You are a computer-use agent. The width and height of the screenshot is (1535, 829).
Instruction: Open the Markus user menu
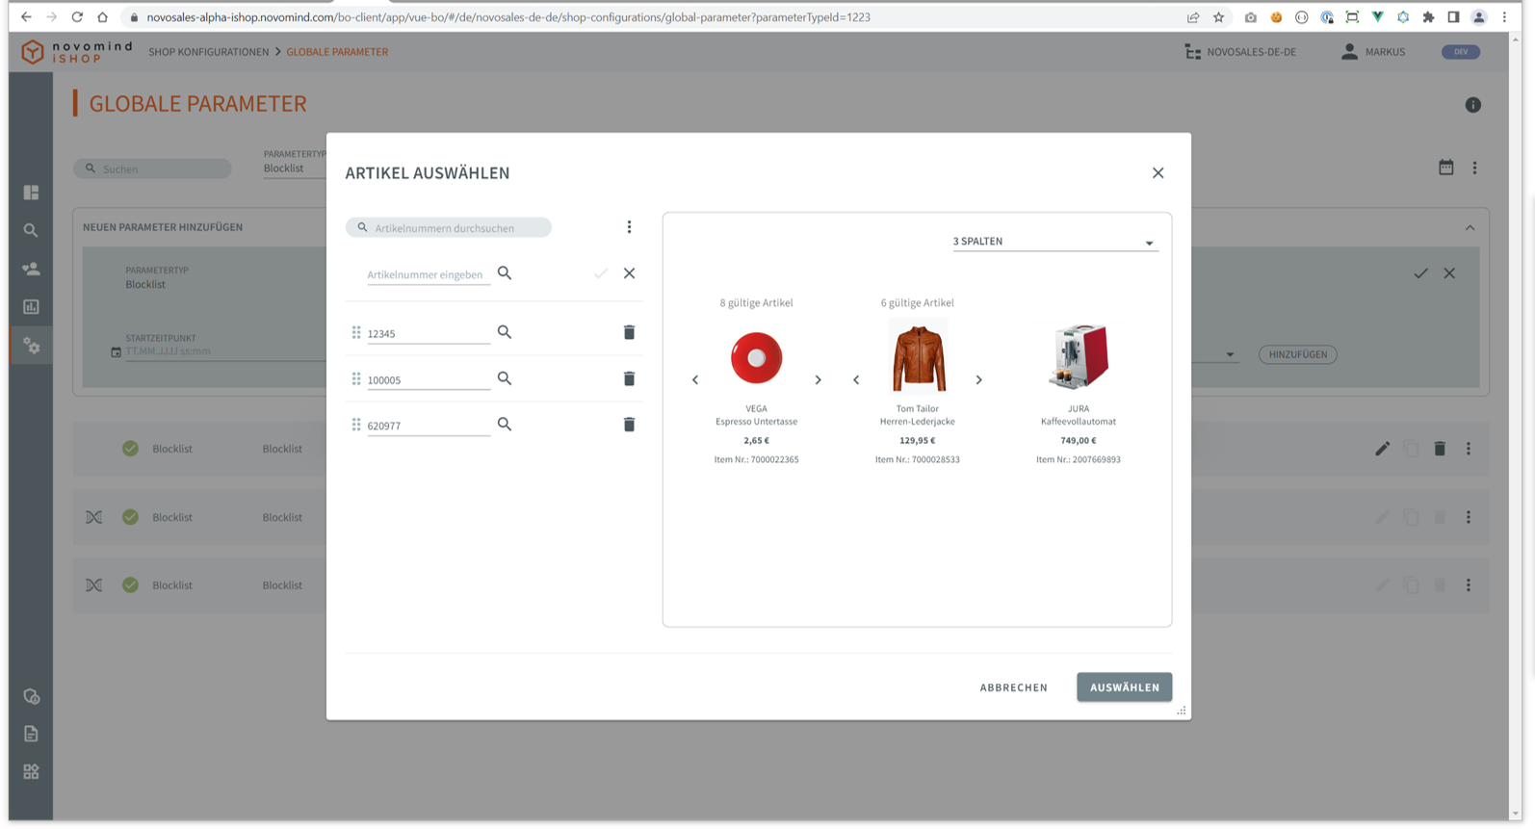pyautogui.click(x=1373, y=52)
